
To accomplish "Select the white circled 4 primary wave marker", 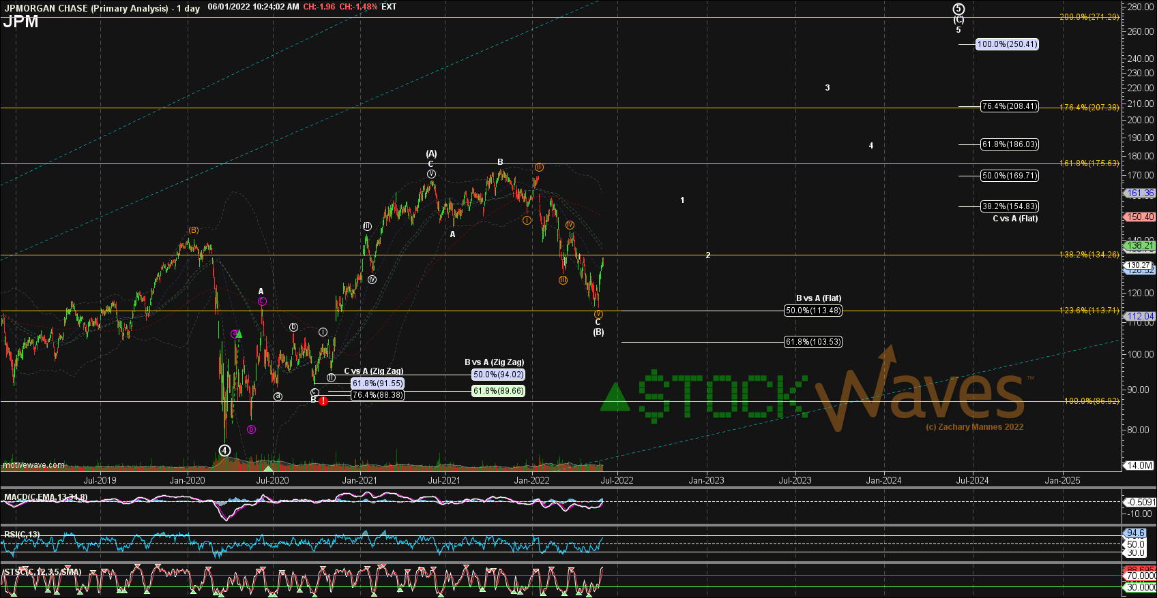I will coord(225,450).
